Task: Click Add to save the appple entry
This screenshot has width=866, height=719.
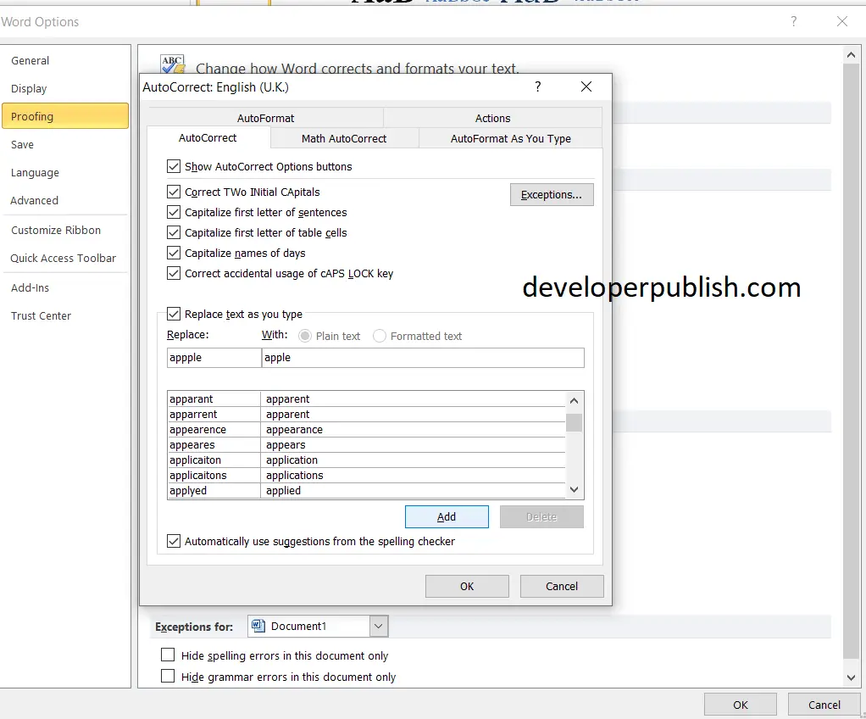Action: click(447, 516)
